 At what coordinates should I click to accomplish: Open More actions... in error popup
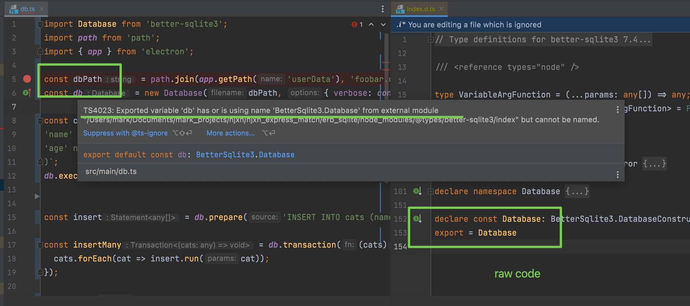click(x=231, y=133)
